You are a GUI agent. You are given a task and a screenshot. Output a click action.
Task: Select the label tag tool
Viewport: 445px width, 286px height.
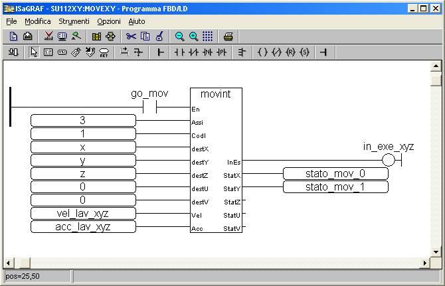(76, 52)
